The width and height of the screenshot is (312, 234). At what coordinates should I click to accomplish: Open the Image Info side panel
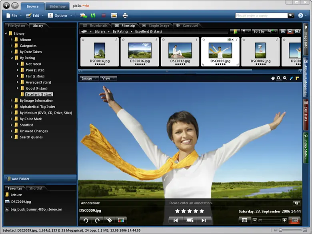[x=306, y=40]
